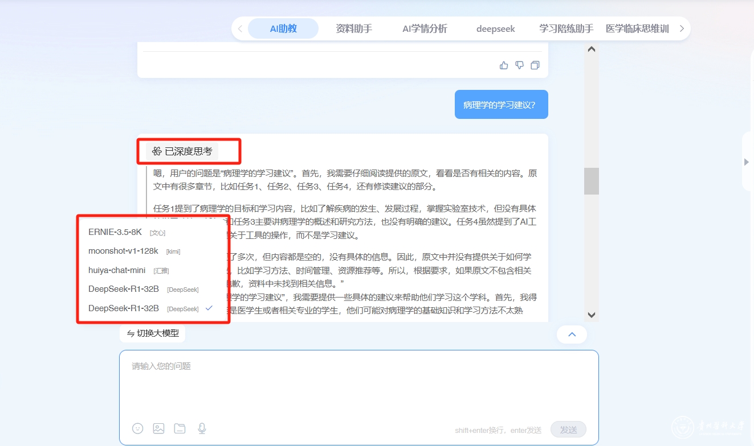The width and height of the screenshot is (754, 446).
Task: Focus the 请输入您的问题 input box
Action: pos(358,387)
